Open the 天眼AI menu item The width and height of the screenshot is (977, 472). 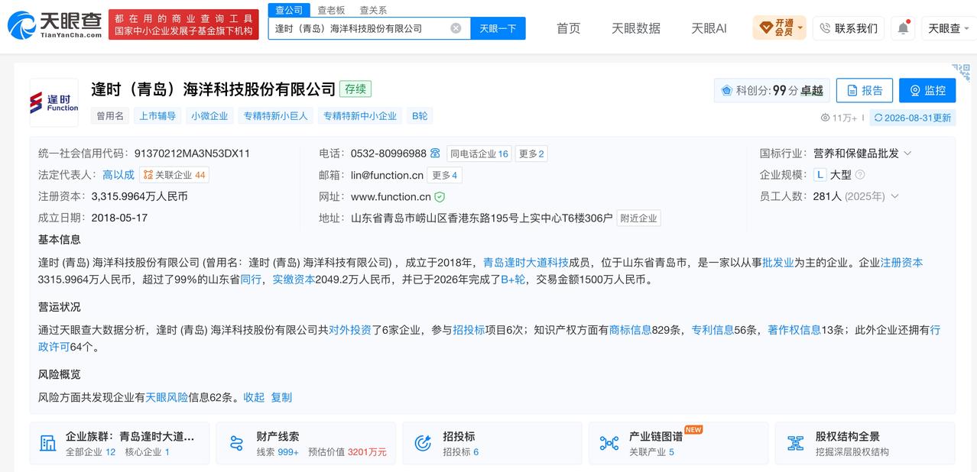(709, 28)
